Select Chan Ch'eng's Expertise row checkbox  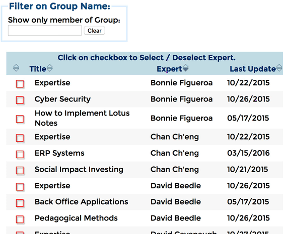(20, 138)
